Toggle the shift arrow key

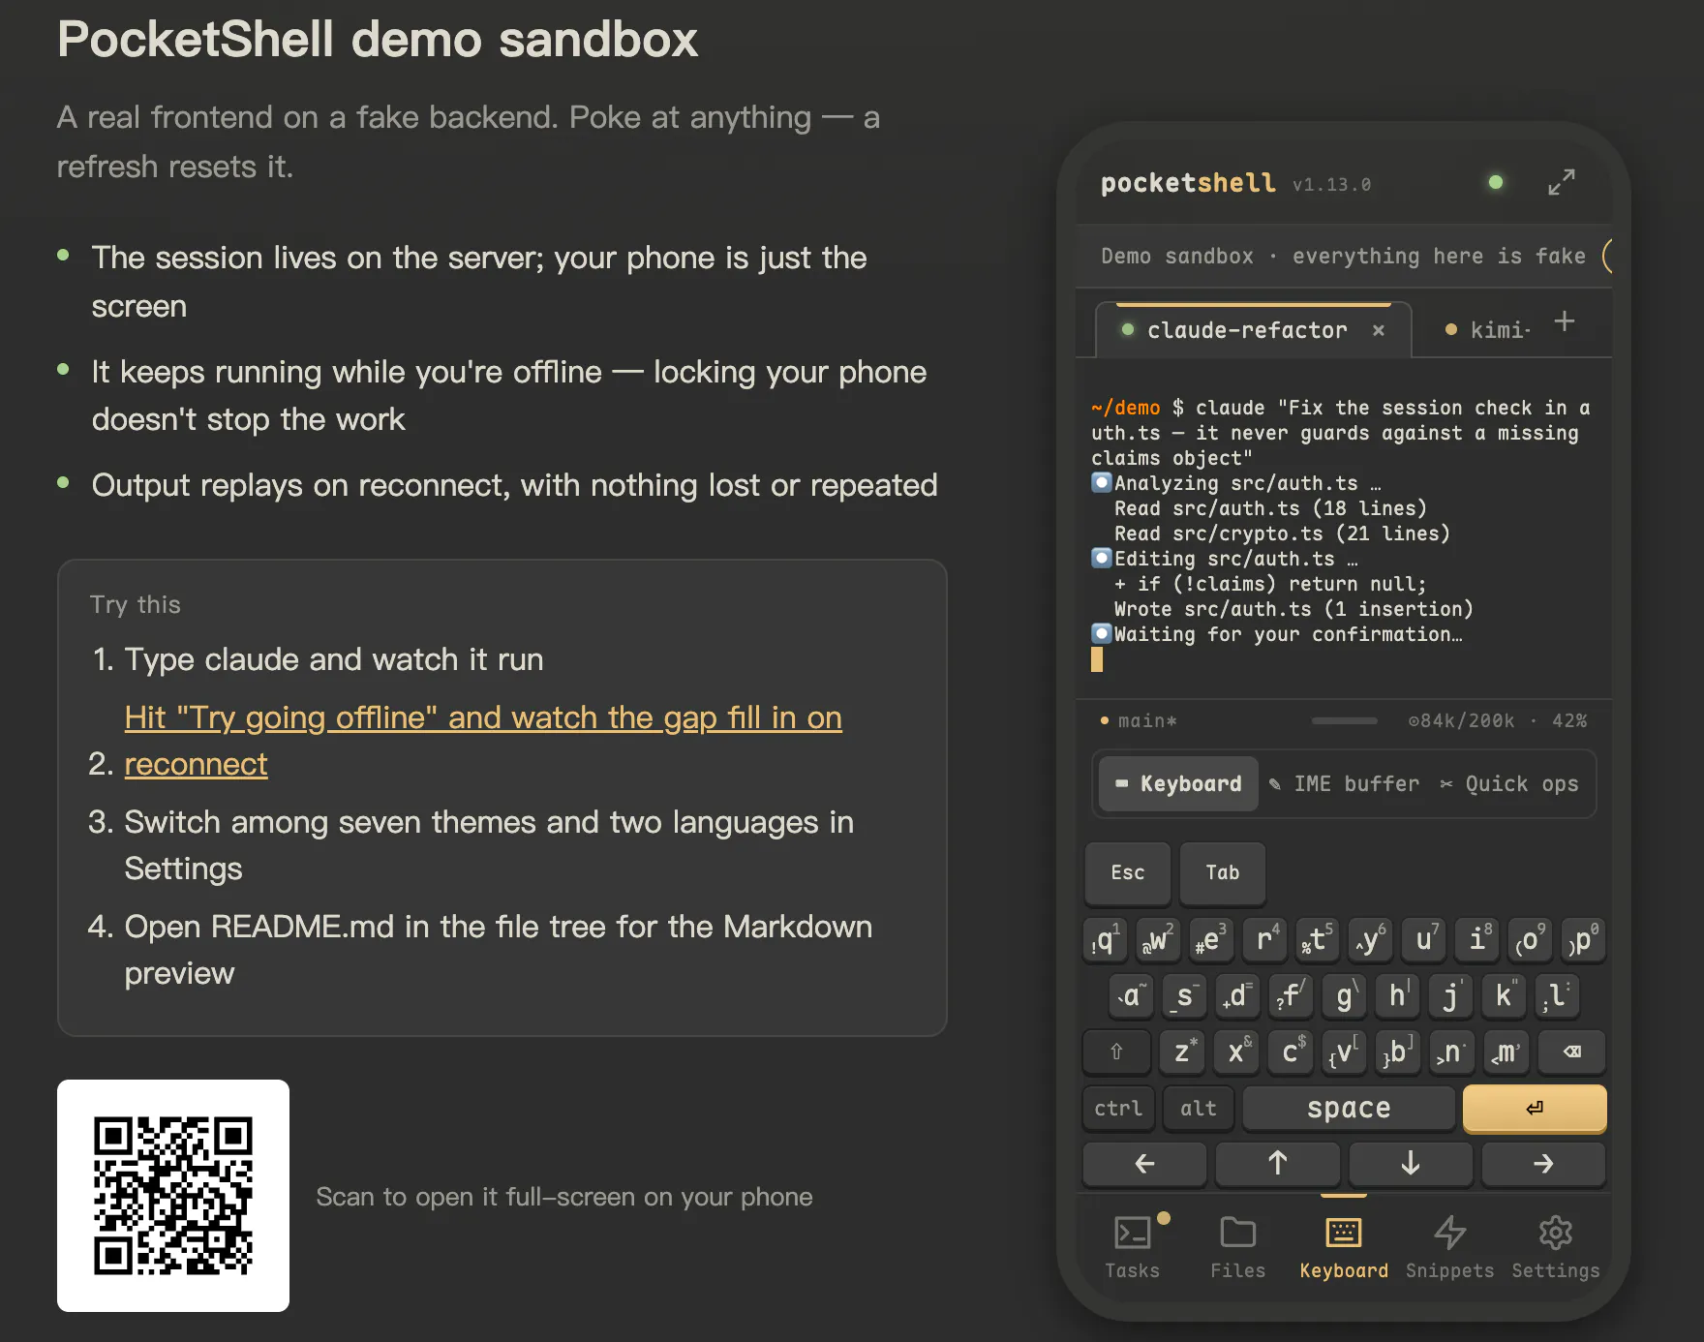pyautogui.click(x=1116, y=1052)
